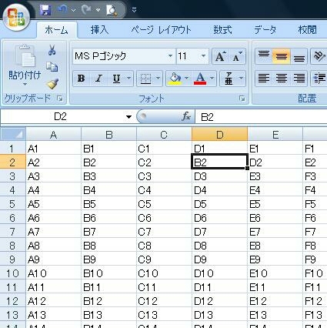Click cell containing C7
Viewport: 327px width, 328px height.
164,232
